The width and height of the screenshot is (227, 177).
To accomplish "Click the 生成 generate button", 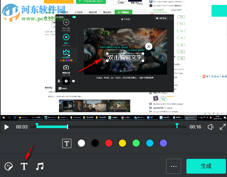I will [206, 166].
